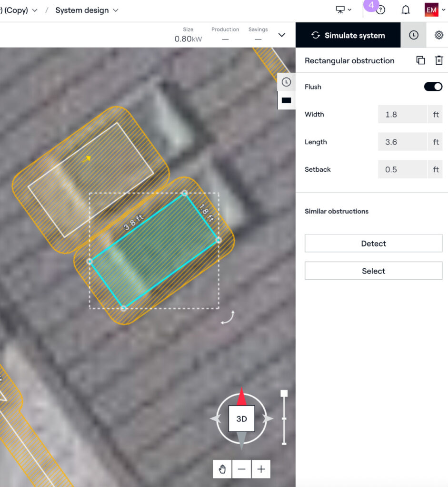Delete the rectangular obstruction
This screenshot has height=487, width=448.
coord(438,60)
